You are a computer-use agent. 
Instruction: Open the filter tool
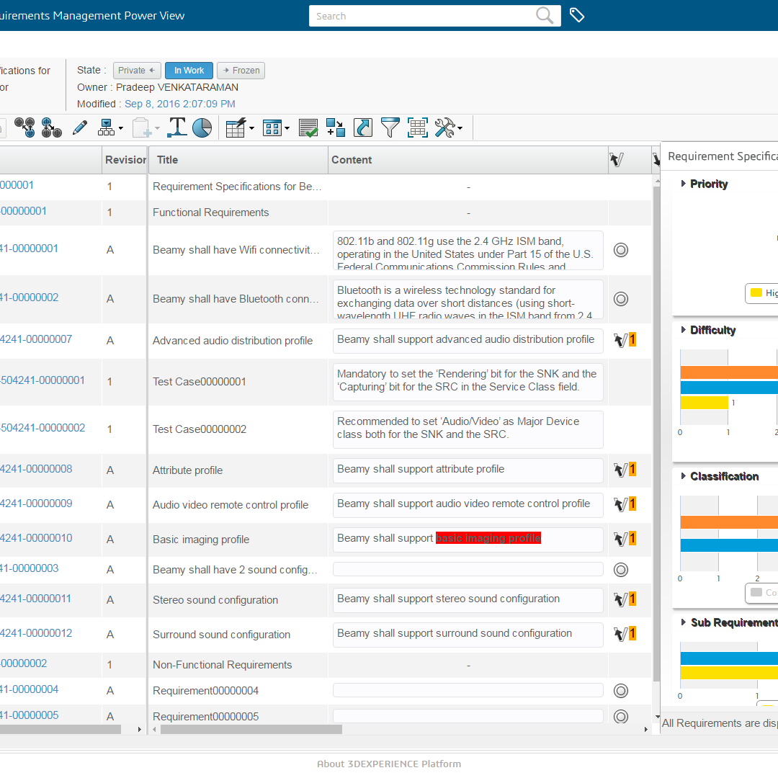390,128
